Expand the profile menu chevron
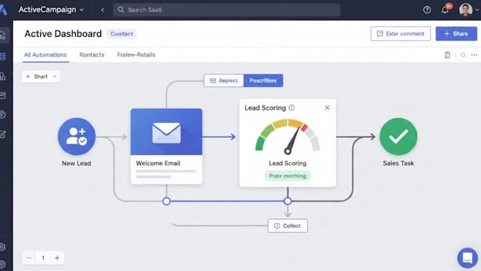The image size is (481, 271). [x=477, y=10]
